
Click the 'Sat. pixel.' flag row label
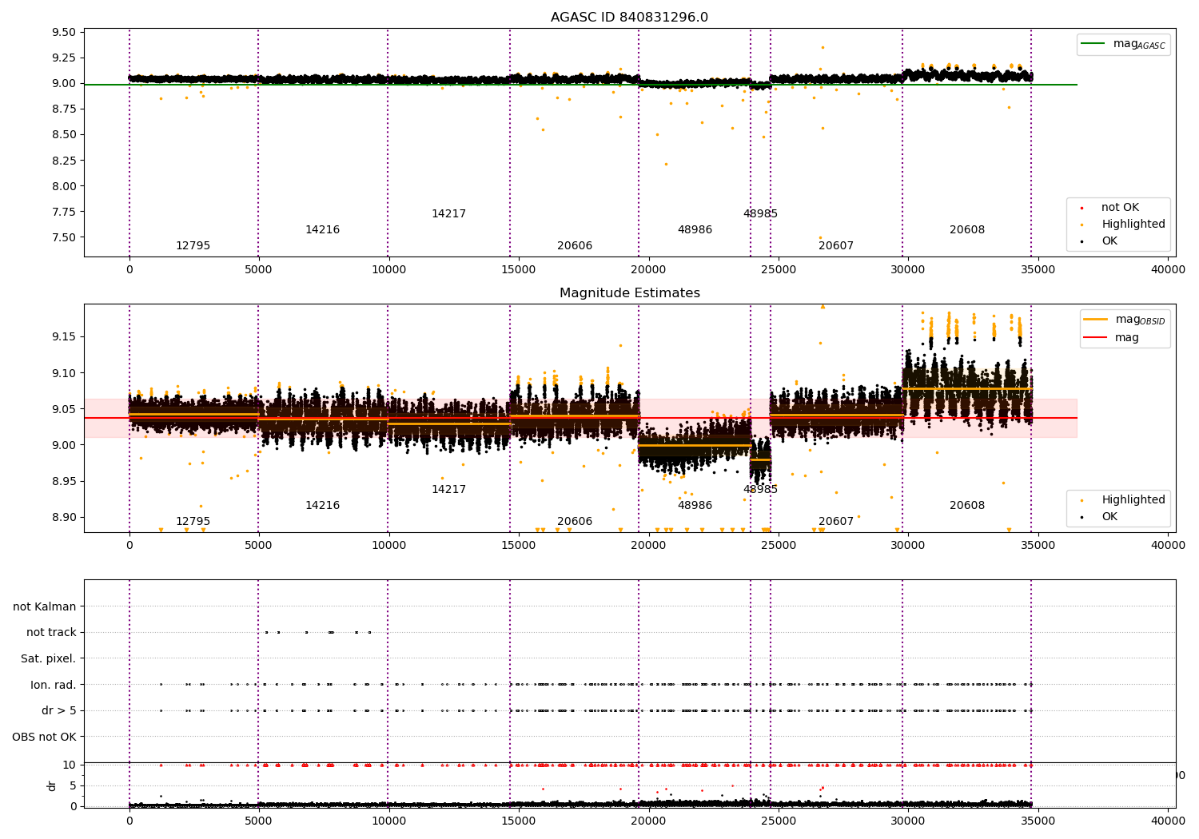(49, 659)
